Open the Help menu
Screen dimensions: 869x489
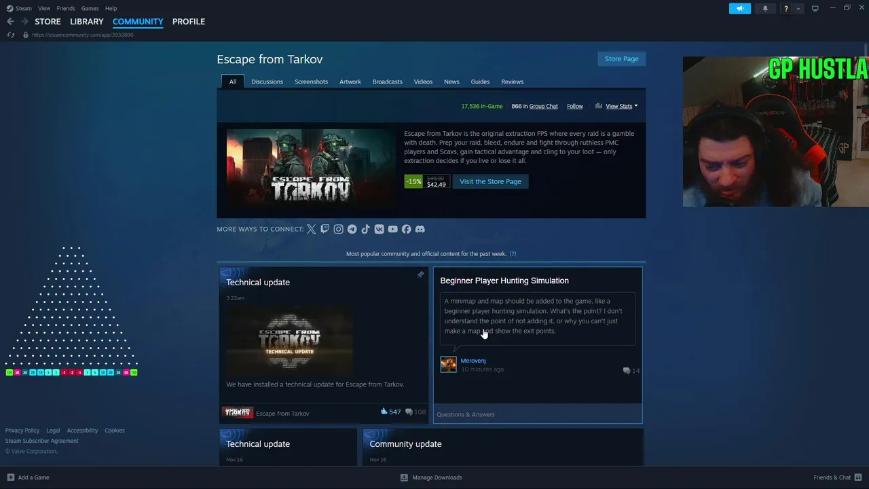coord(111,8)
